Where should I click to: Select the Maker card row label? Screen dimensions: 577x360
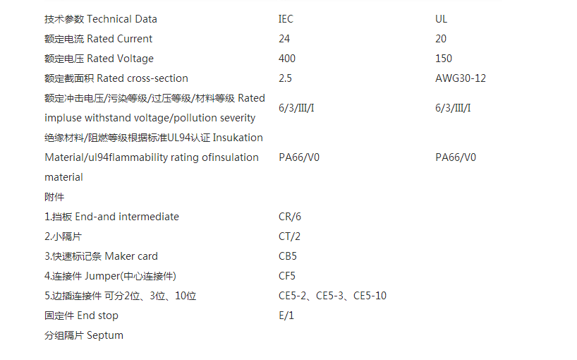(101, 256)
